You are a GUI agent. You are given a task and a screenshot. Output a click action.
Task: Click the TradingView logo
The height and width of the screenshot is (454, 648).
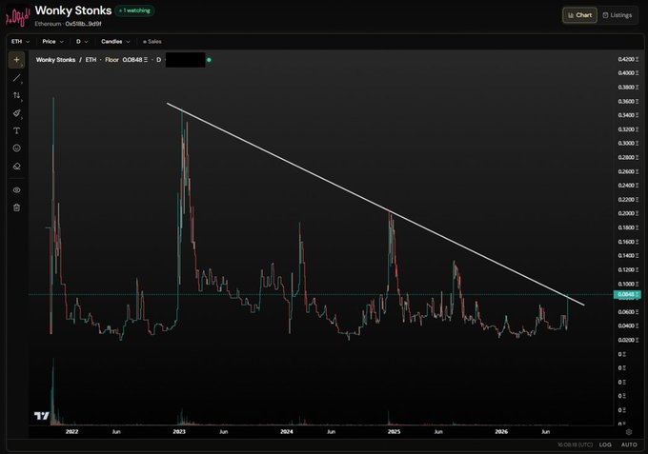(x=41, y=416)
